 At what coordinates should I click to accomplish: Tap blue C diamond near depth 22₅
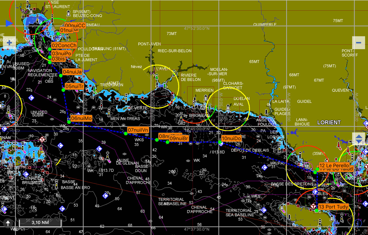(31, 98)
